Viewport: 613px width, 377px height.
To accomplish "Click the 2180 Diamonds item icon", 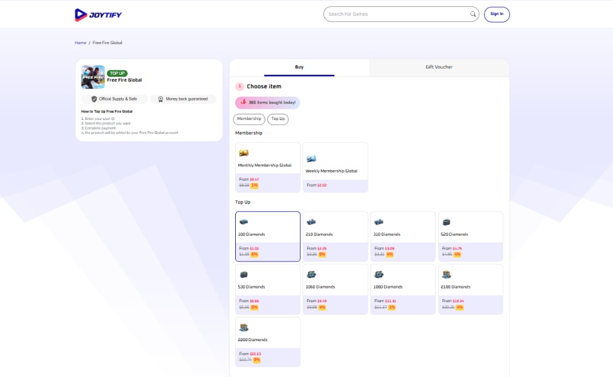I will pos(446,275).
